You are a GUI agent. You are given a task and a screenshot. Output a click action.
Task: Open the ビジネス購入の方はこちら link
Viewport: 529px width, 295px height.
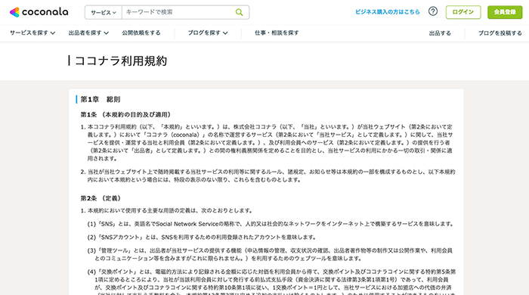tap(387, 12)
